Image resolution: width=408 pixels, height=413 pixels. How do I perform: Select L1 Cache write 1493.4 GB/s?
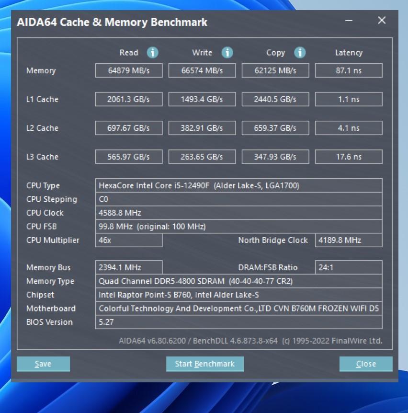pos(202,99)
